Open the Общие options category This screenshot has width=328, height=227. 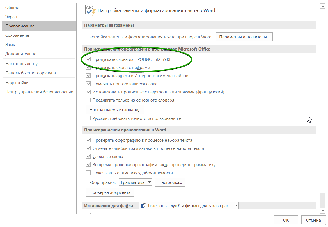point(39,8)
